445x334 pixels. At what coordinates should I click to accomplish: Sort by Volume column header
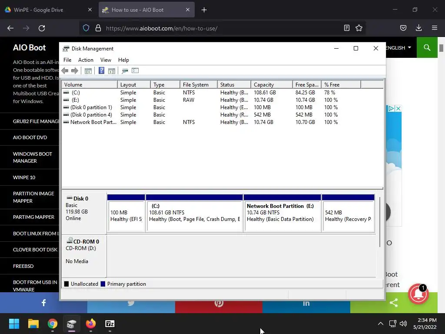point(90,85)
